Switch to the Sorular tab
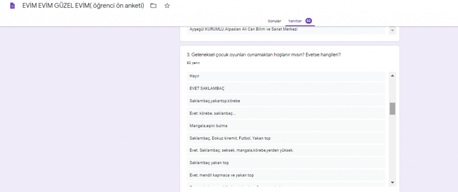Image resolution: width=458 pixels, height=192 pixels. pos(274,21)
